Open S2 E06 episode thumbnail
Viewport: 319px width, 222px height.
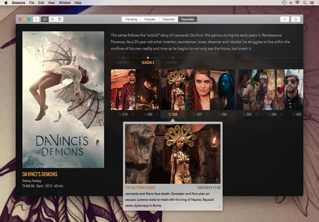click(222, 90)
